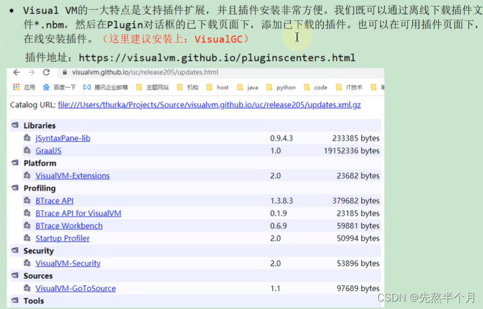Click the Sources category folder icon

15,275
